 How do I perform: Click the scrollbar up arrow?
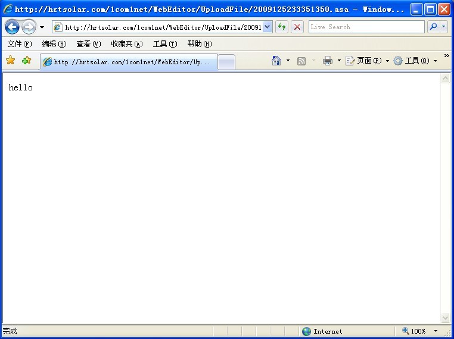click(445, 78)
